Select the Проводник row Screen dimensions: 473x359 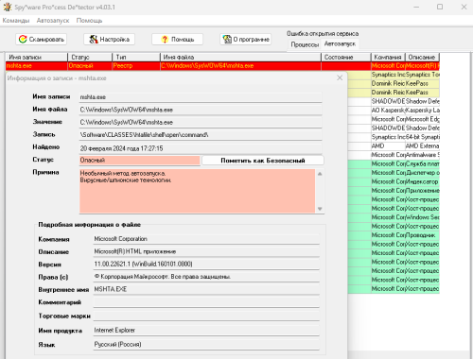(394, 235)
